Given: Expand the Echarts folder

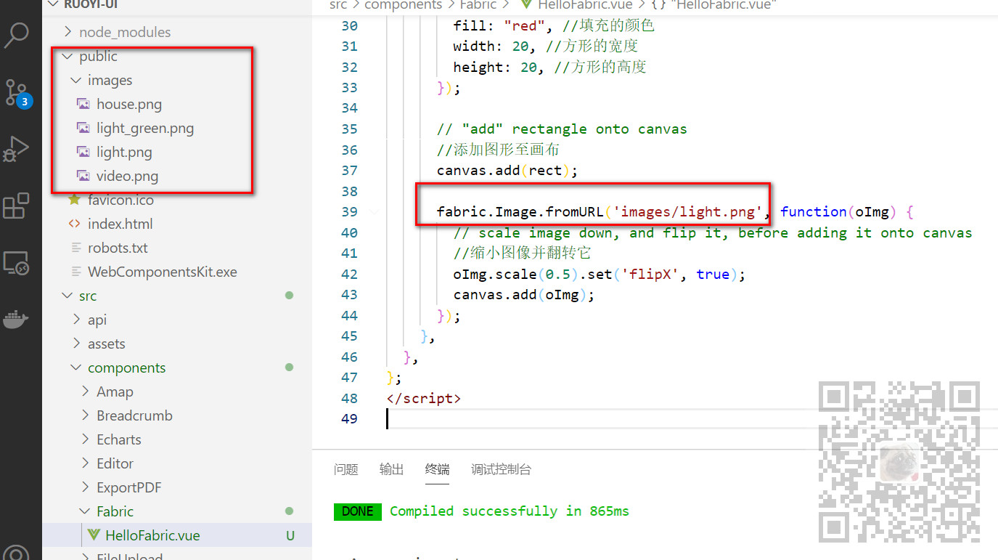Looking at the screenshot, I should click(x=86, y=439).
